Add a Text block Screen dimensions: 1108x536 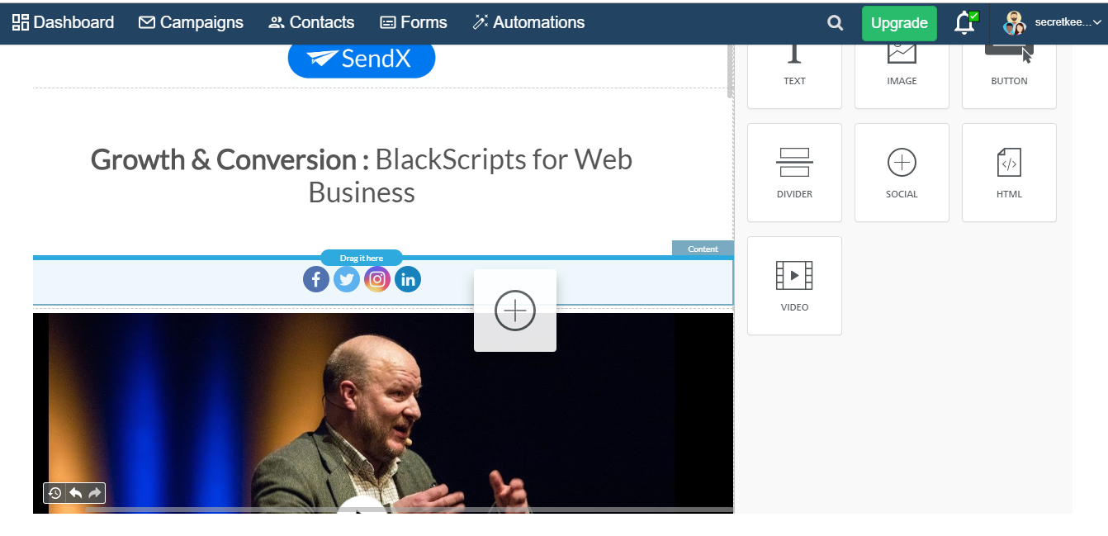pyautogui.click(x=793, y=66)
